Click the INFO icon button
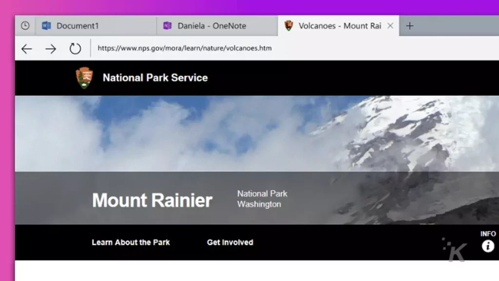Image resolution: width=499 pixels, height=281 pixels. (488, 246)
